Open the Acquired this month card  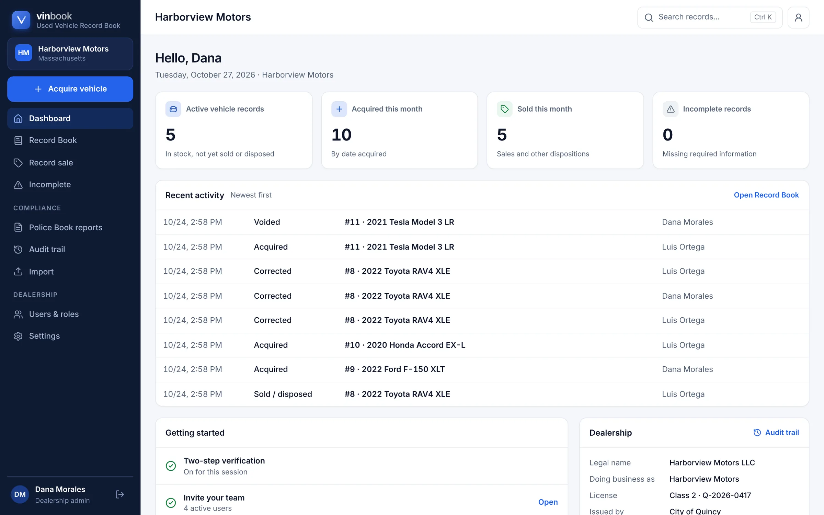(x=399, y=130)
